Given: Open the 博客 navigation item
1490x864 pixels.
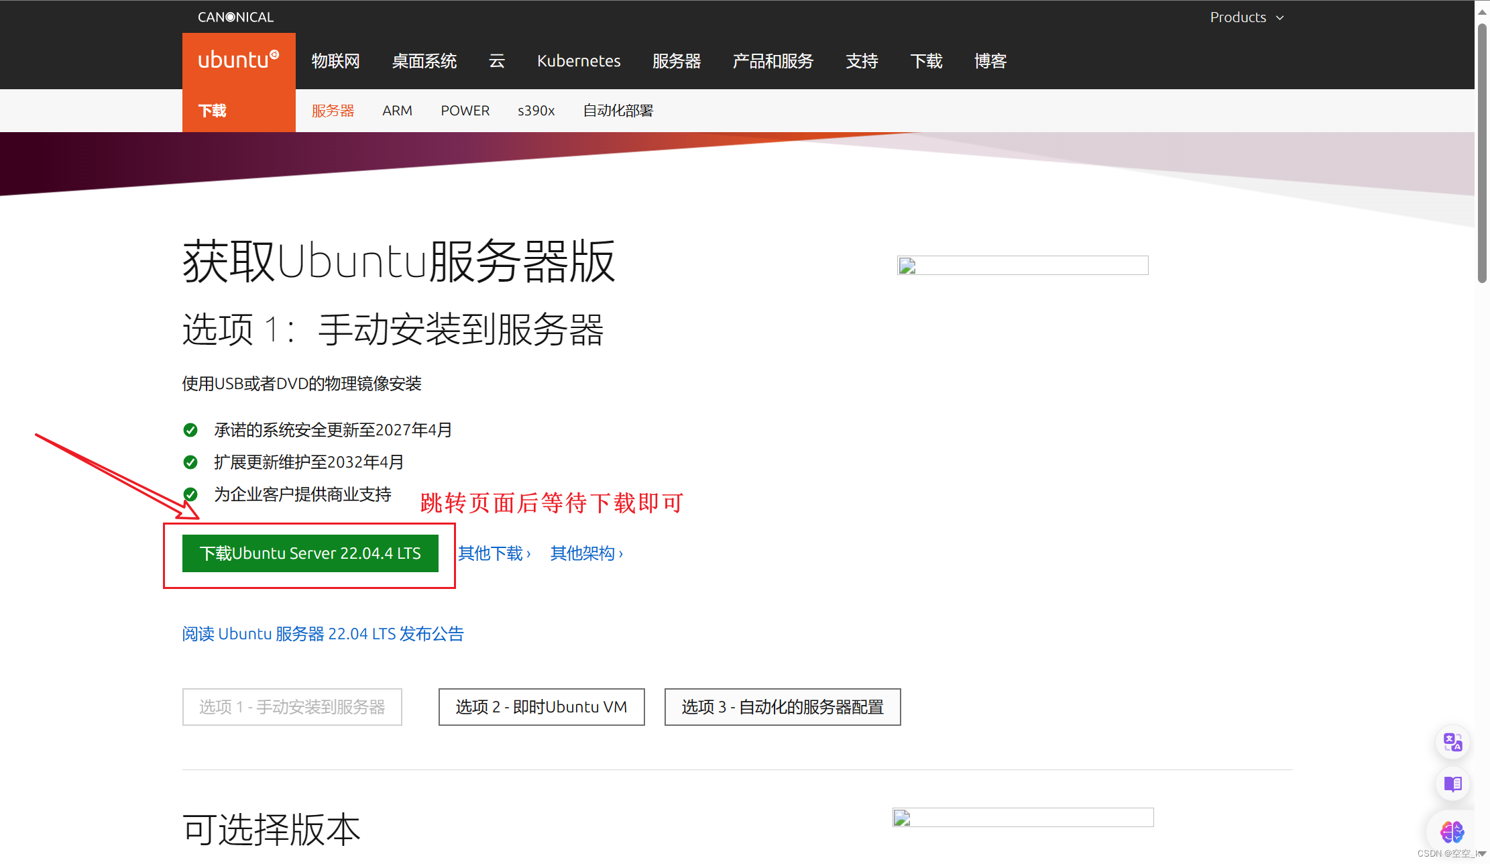Looking at the screenshot, I should [990, 61].
